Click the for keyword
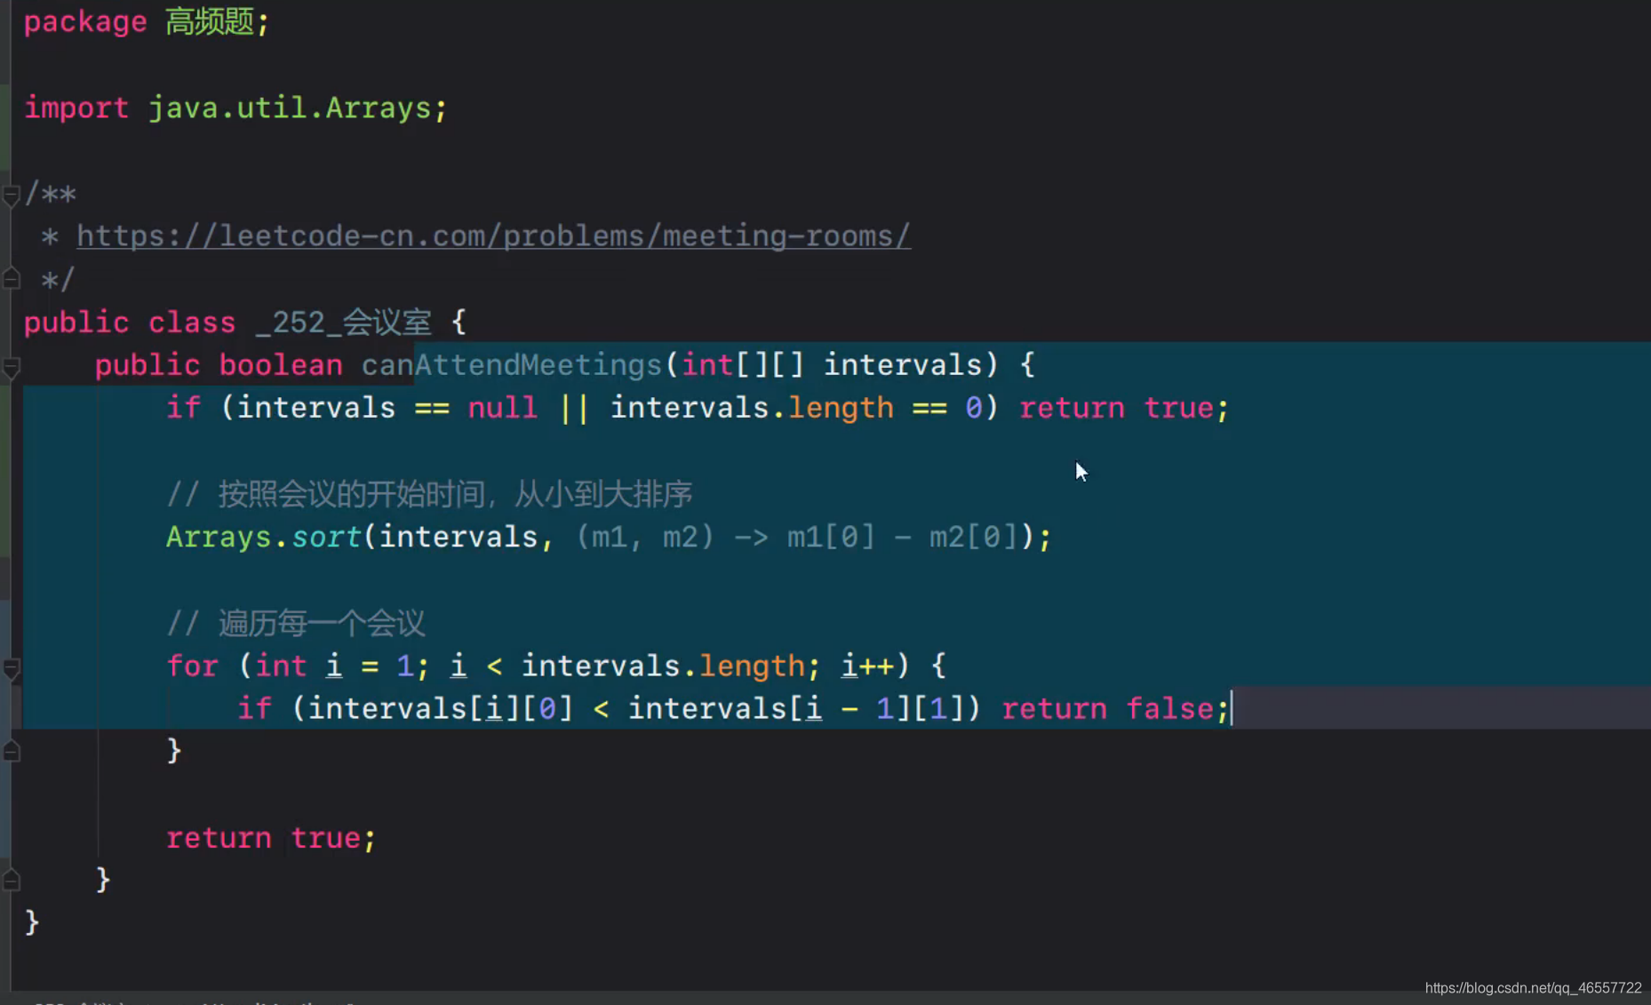This screenshot has height=1005, width=1651. coord(192,666)
